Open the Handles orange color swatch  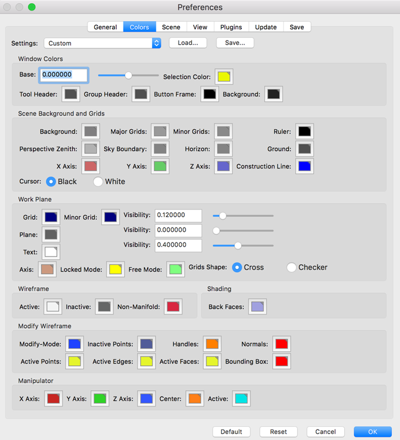(212, 344)
